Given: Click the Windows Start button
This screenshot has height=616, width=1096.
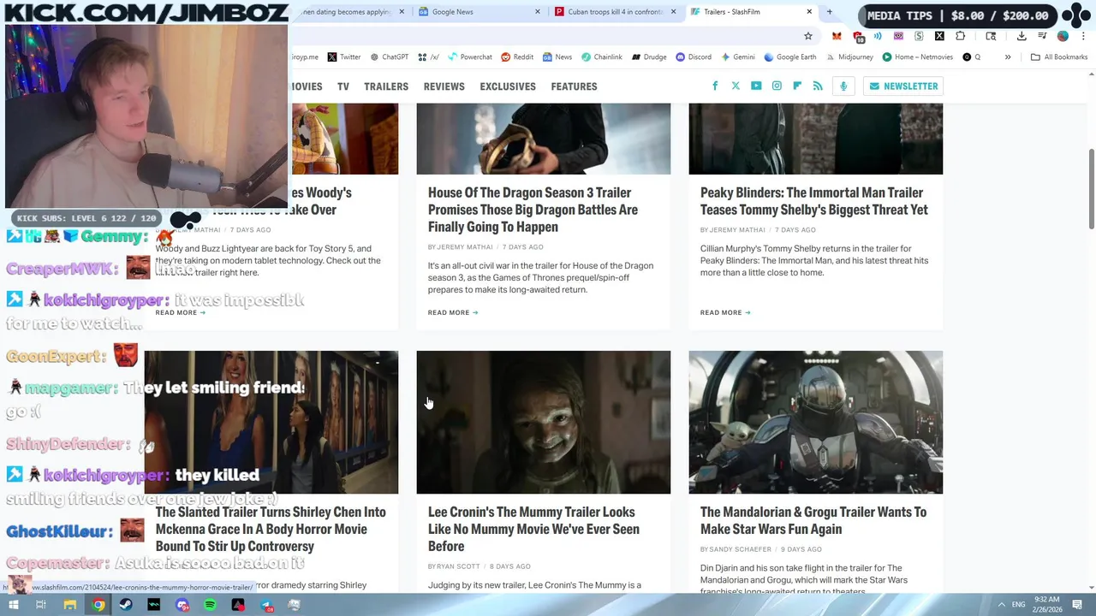Looking at the screenshot, I should point(14,605).
